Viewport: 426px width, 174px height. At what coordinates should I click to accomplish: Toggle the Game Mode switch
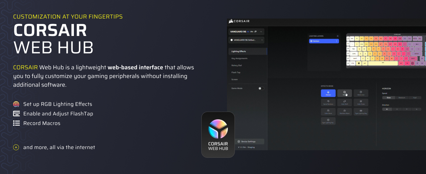261,88
